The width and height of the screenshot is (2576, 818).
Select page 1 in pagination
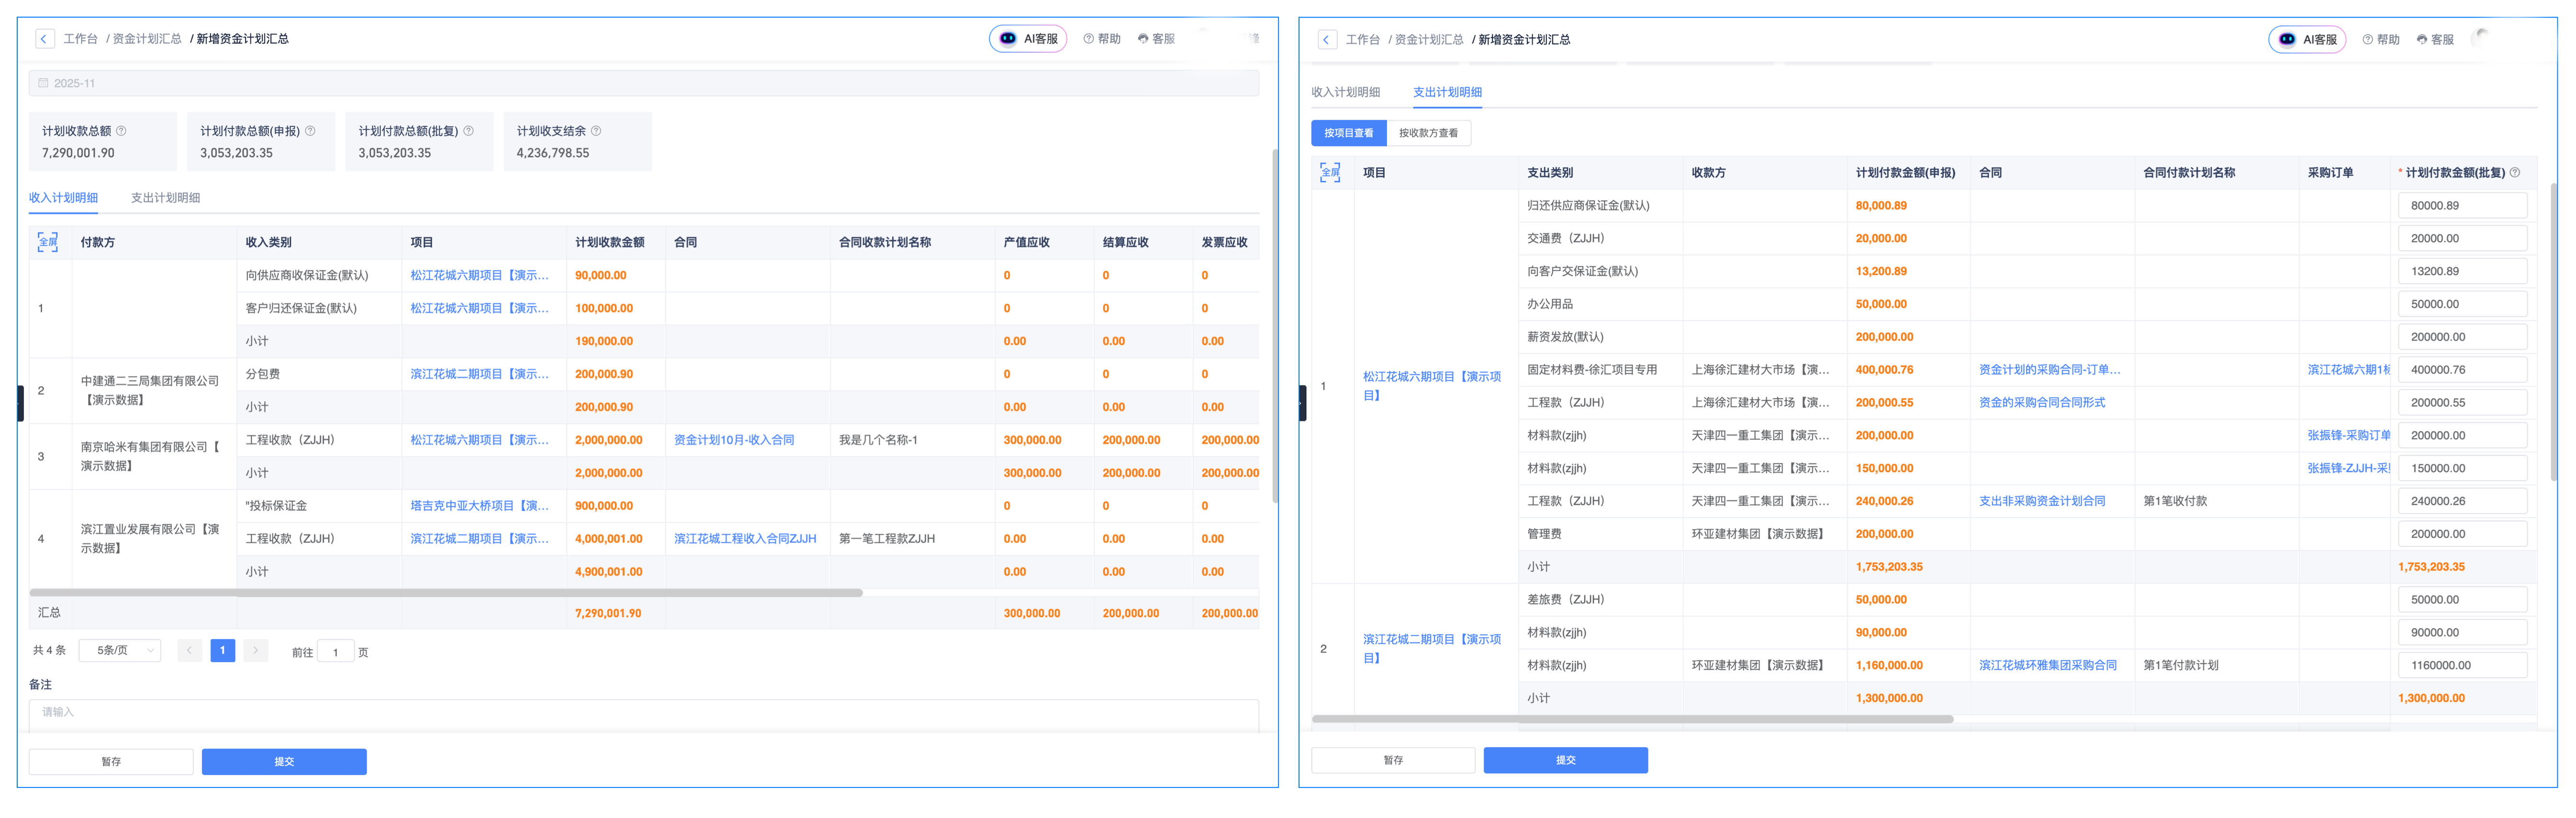coord(222,650)
